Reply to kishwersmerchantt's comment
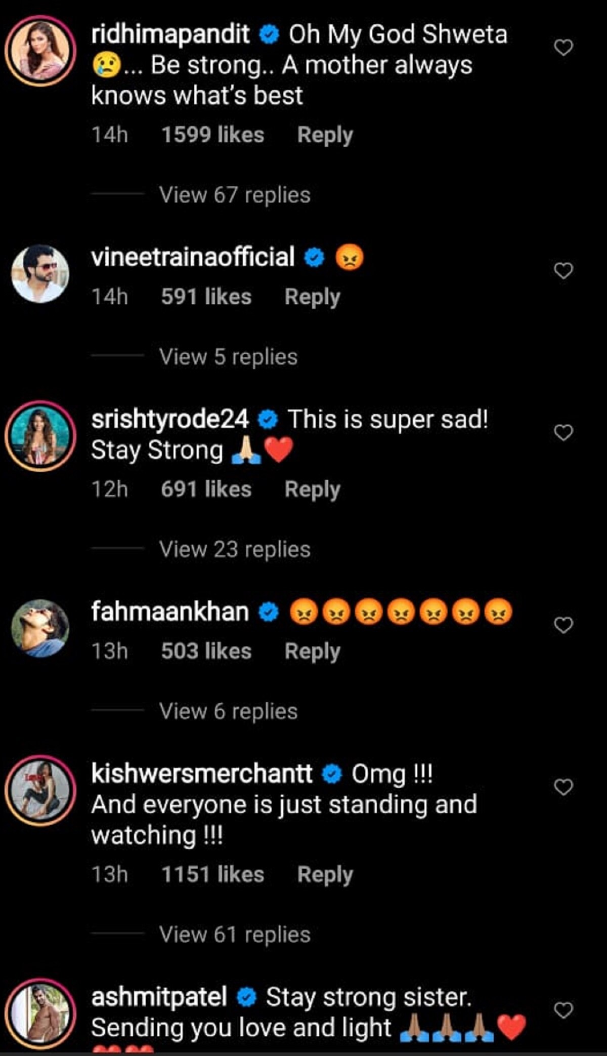The width and height of the screenshot is (607, 1056). (x=325, y=874)
